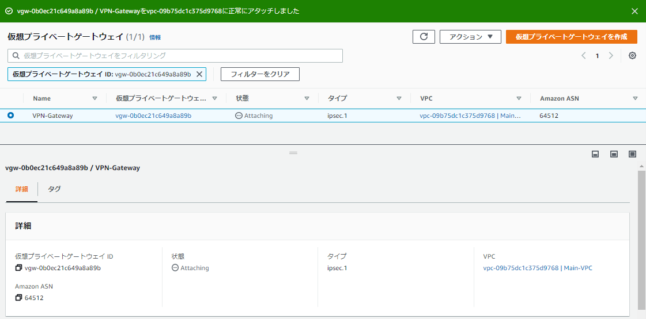Open the アクション dropdown menu
The image size is (646, 319).
[x=471, y=37]
